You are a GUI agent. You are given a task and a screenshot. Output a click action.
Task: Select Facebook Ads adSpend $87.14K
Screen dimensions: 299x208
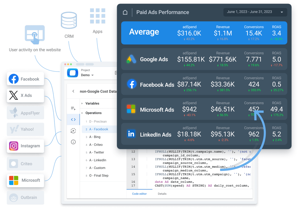point(189,84)
